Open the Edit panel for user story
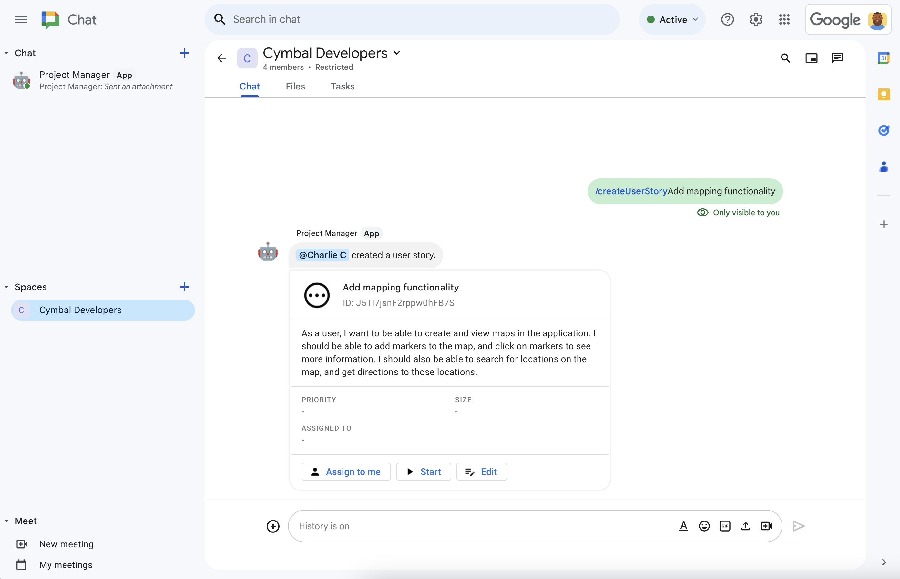The width and height of the screenshot is (900, 579). (x=482, y=471)
